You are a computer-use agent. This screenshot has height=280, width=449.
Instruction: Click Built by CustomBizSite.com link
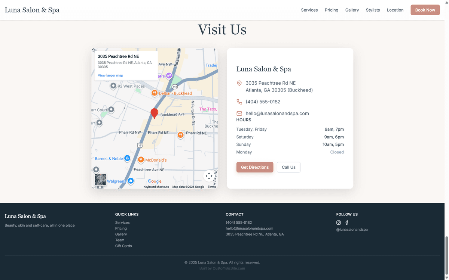(222, 268)
